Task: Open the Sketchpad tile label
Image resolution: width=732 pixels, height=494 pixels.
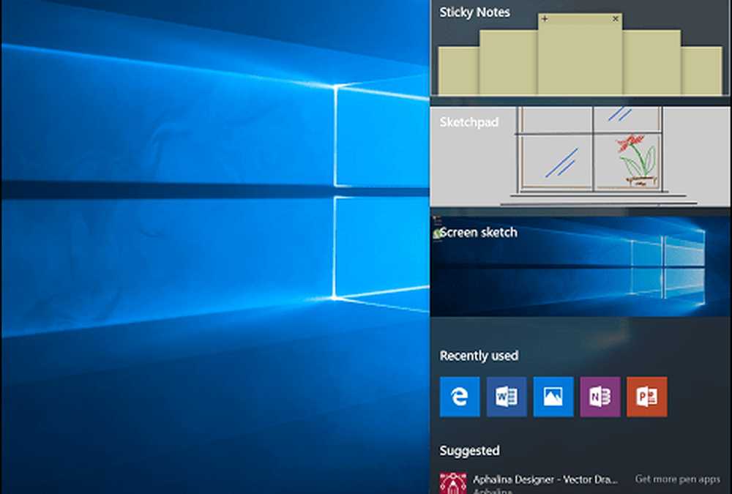Action: pos(468,122)
